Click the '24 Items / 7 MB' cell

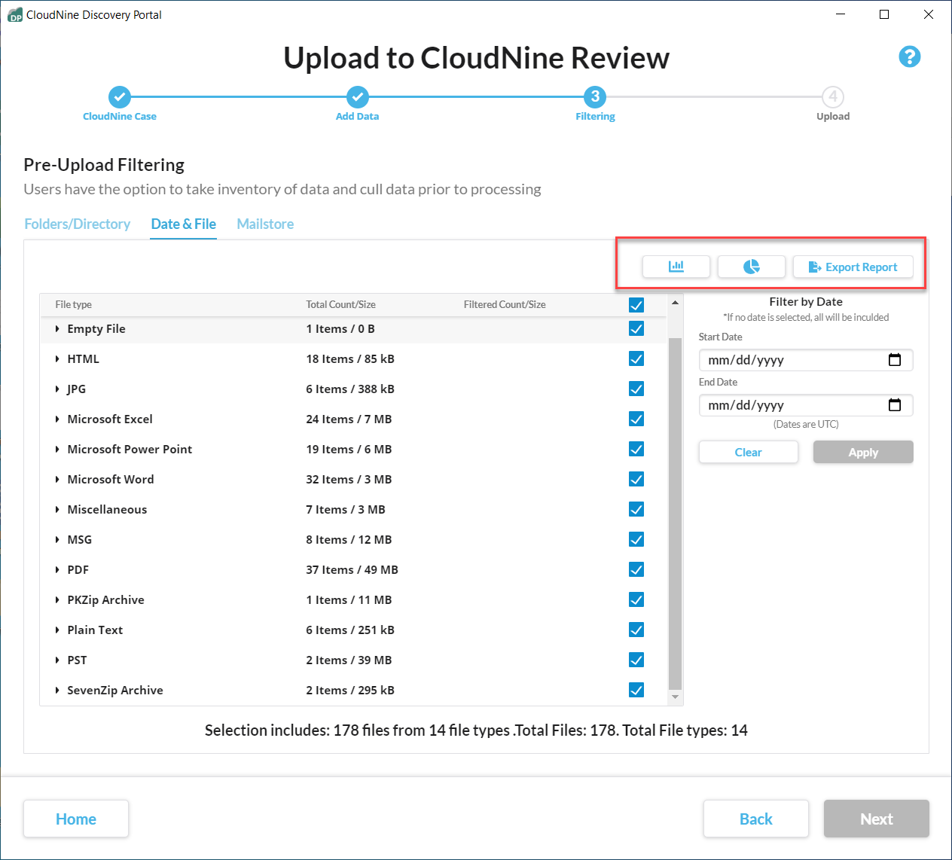tap(349, 419)
